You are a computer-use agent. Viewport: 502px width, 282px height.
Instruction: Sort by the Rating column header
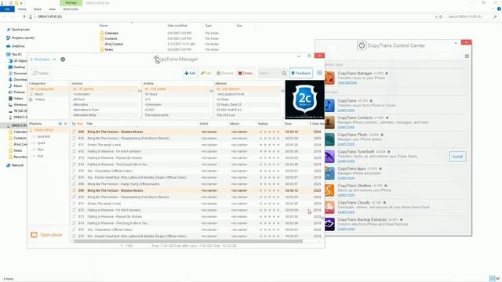pos(263,124)
